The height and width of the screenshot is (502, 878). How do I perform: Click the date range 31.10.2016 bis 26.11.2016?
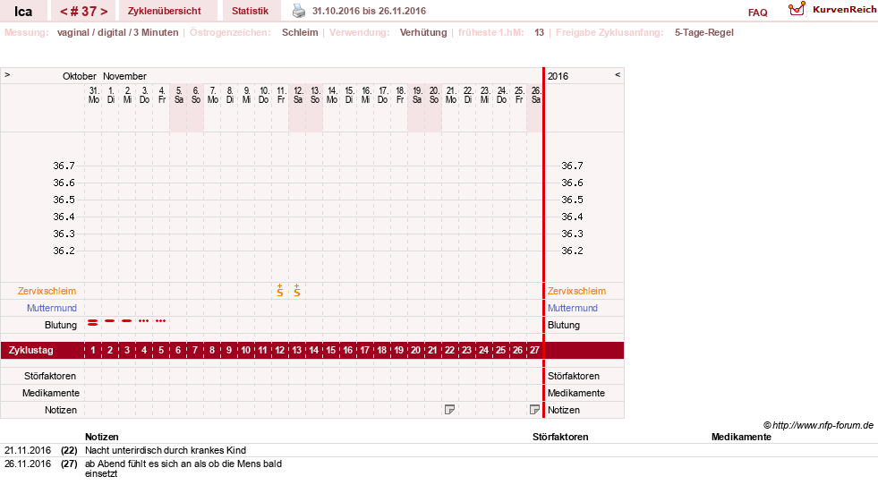[x=369, y=11]
